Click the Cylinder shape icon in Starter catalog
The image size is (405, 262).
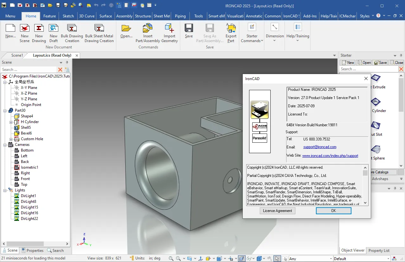(x=376, y=102)
